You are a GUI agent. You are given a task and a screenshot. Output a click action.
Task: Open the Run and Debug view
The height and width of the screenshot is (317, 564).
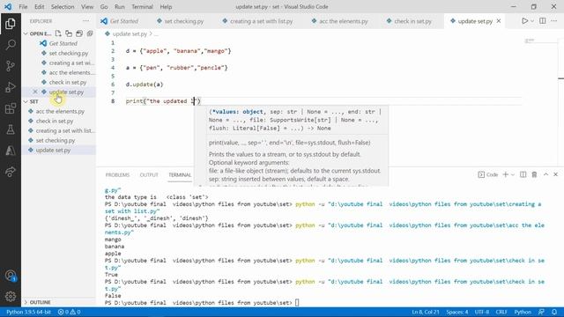11,87
